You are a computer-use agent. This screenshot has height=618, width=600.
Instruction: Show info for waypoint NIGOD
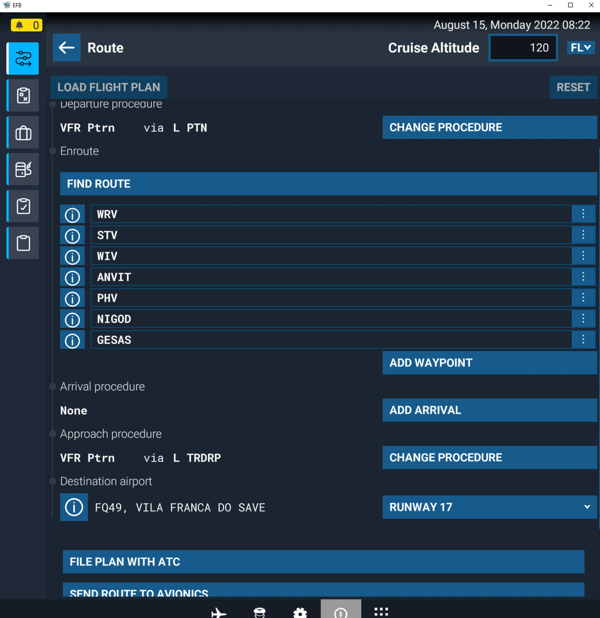[x=72, y=319]
